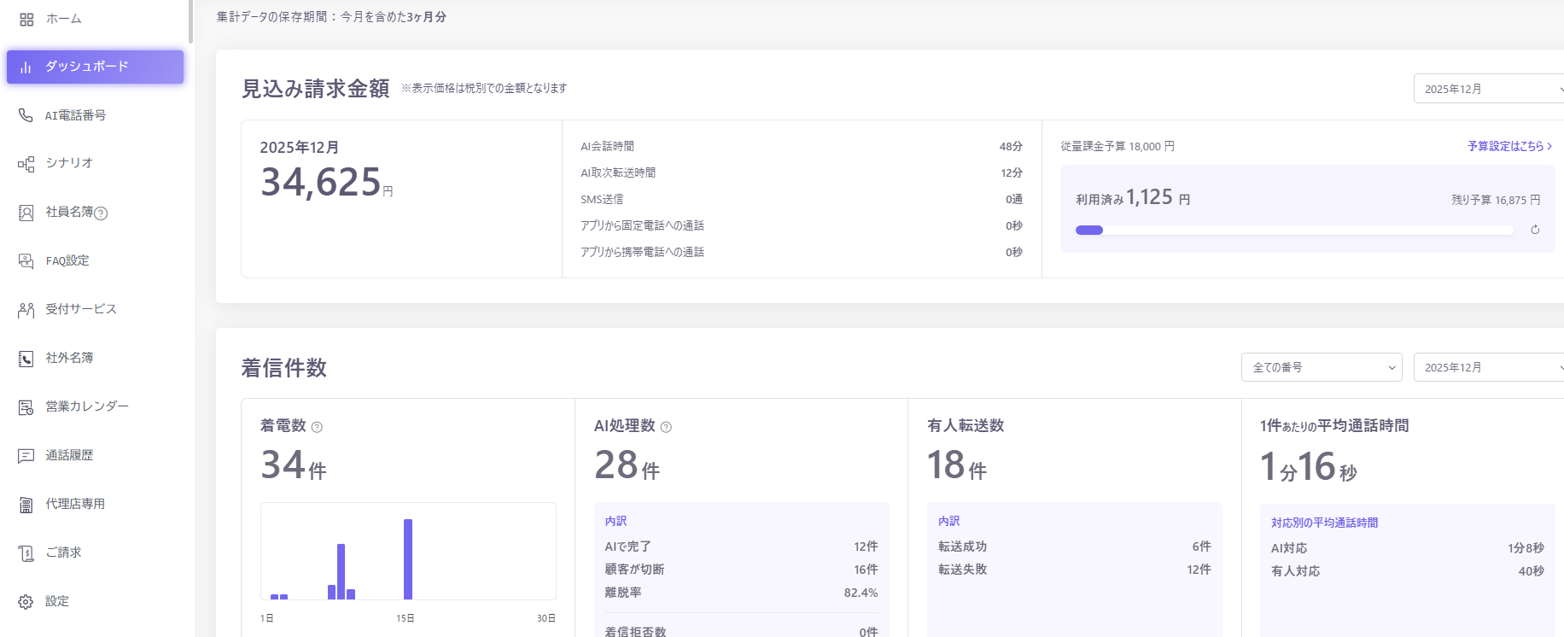Screen dimensions: 1564x637
Task: Select ダッシュボード menu item
Action: click(x=95, y=67)
